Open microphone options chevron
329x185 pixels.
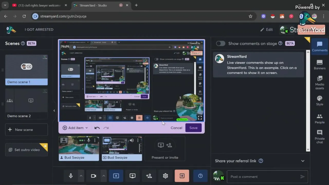81,176
